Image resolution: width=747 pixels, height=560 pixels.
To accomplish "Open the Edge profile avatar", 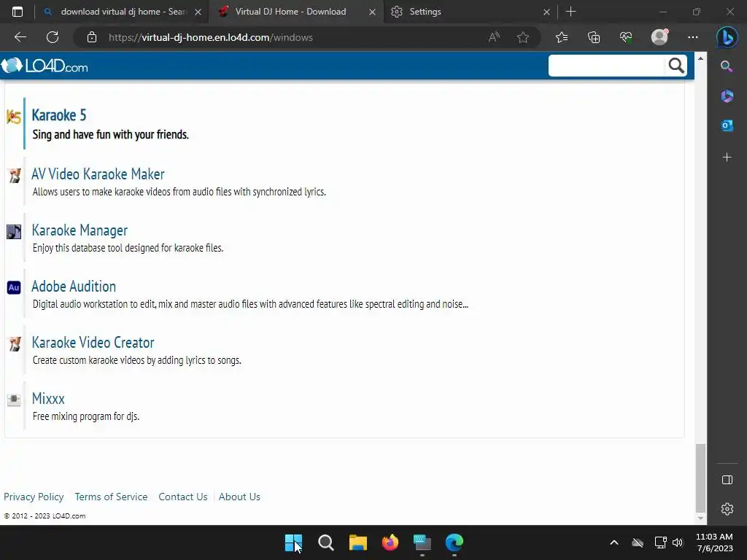I will [x=659, y=37].
